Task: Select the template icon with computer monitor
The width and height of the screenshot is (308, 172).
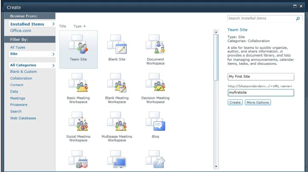Action: click(117, 159)
